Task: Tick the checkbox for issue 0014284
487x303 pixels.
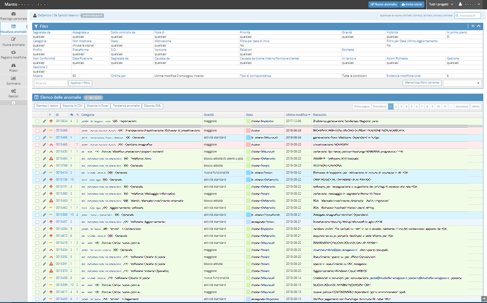Action: pos(37,229)
